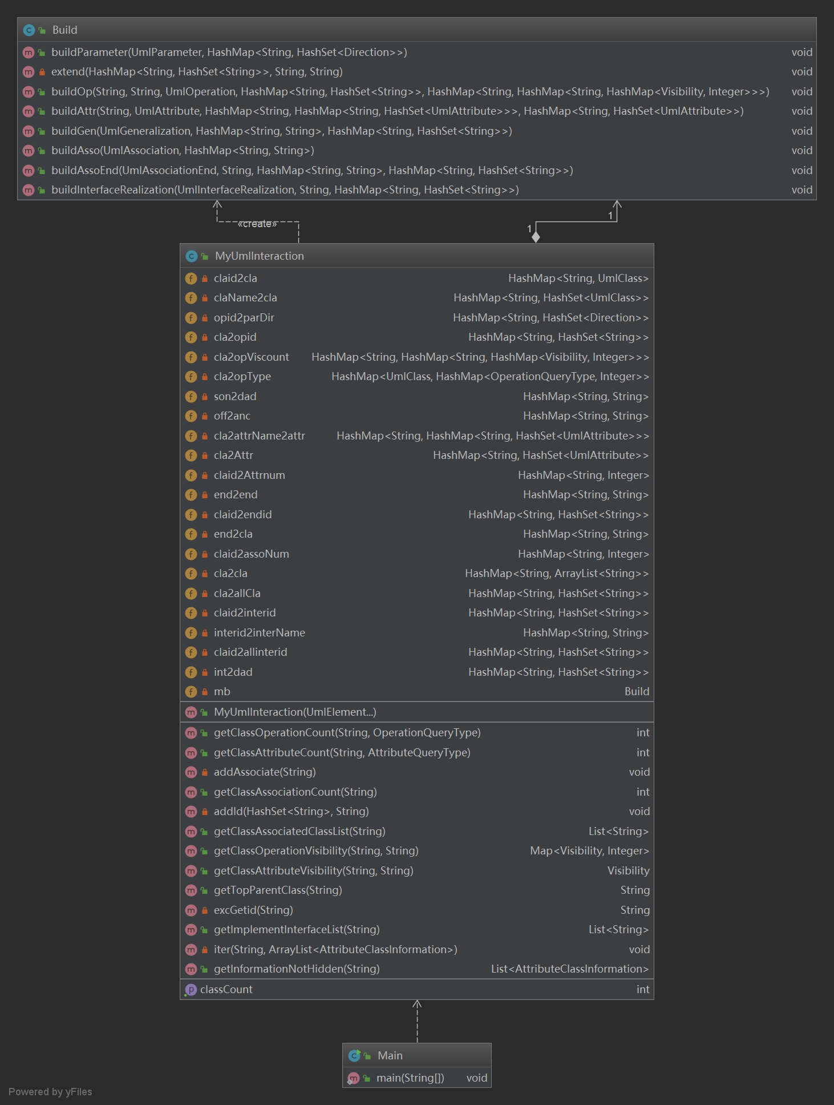Click the method icon beside buildAsso
The image size is (834, 1105).
[29, 151]
